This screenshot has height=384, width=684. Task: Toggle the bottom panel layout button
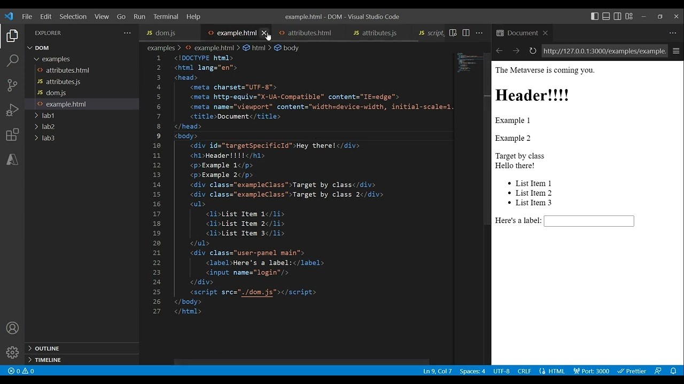coord(606,17)
